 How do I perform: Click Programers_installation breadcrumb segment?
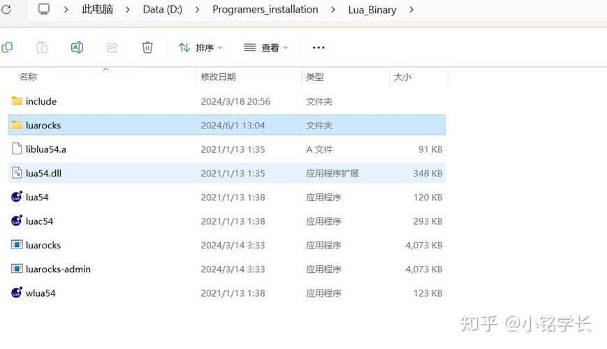(x=265, y=9)
